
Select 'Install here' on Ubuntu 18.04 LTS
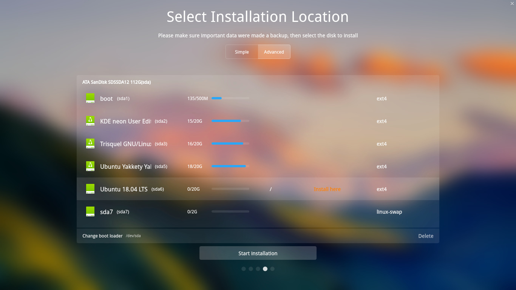tap(327, 189)
